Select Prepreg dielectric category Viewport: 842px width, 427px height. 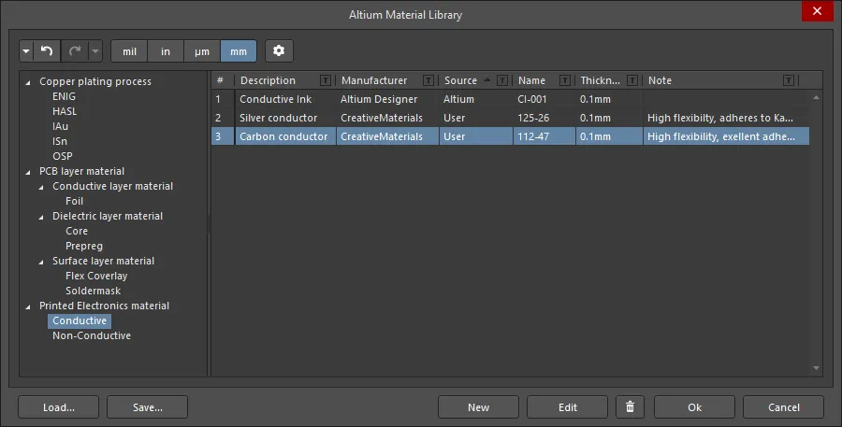84,246
